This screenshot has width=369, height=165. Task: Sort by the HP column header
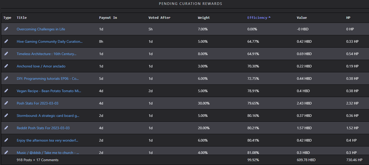coord(348,18)
